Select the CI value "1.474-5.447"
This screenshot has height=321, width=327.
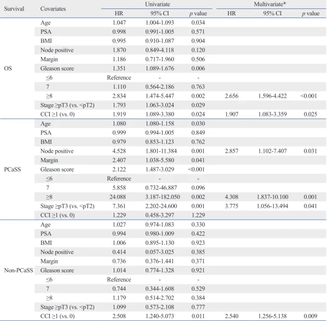(159, 96)
